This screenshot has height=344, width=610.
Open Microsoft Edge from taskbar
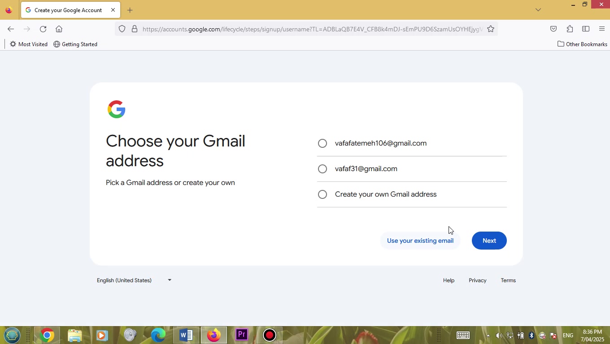point(158,335)
